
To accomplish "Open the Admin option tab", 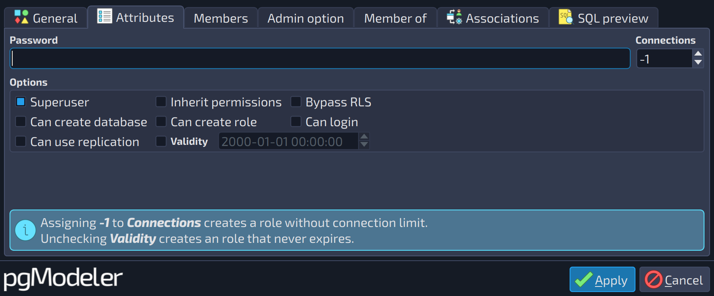I will (305, 18).
